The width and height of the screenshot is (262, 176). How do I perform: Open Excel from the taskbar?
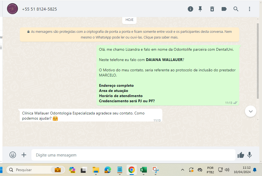pos(143,170)
